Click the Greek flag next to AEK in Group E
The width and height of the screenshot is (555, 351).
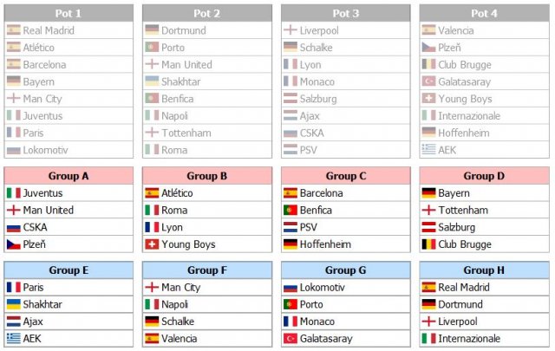(14, 338)
